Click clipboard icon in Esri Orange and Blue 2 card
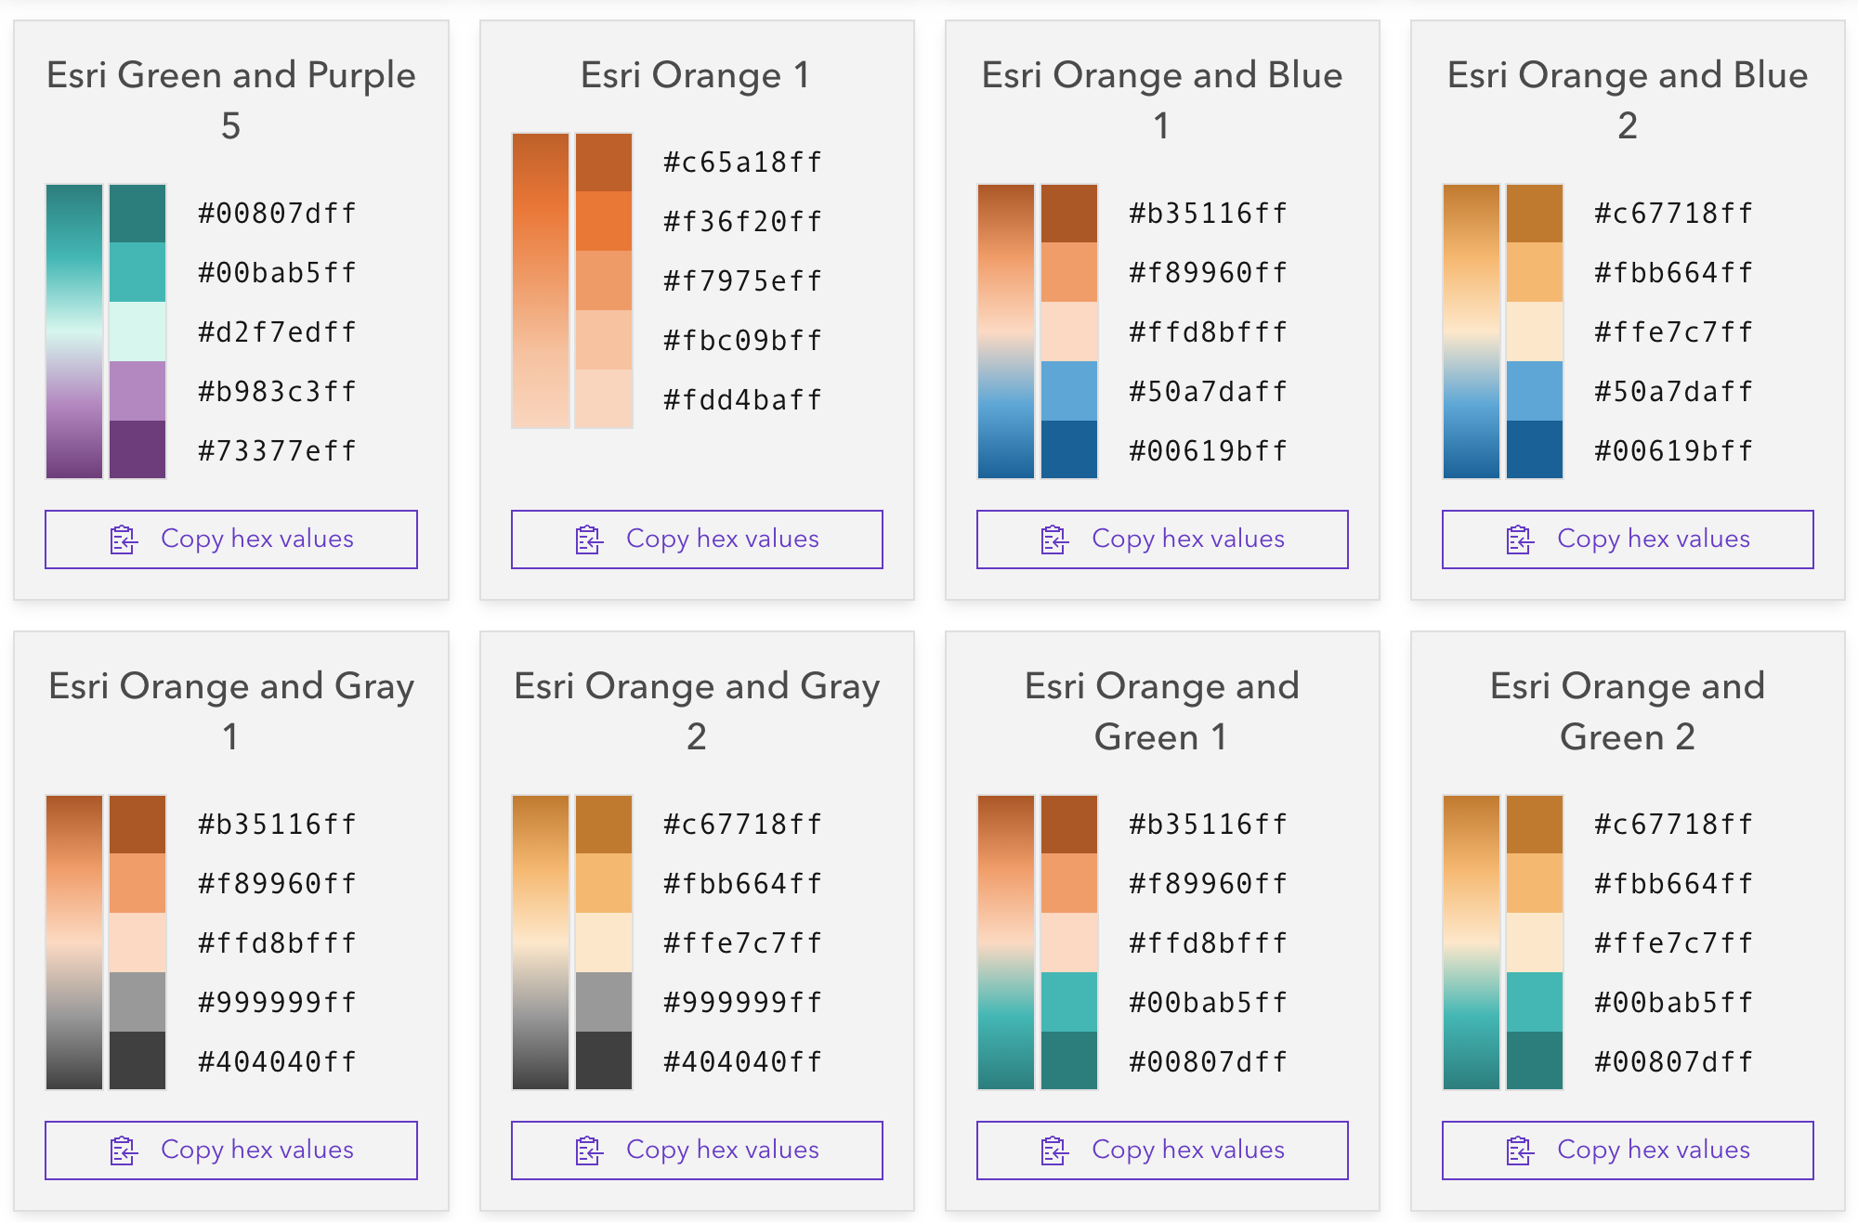 click(1520, 539)
